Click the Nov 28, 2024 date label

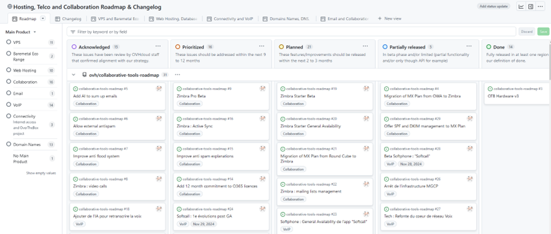point(412,164)
